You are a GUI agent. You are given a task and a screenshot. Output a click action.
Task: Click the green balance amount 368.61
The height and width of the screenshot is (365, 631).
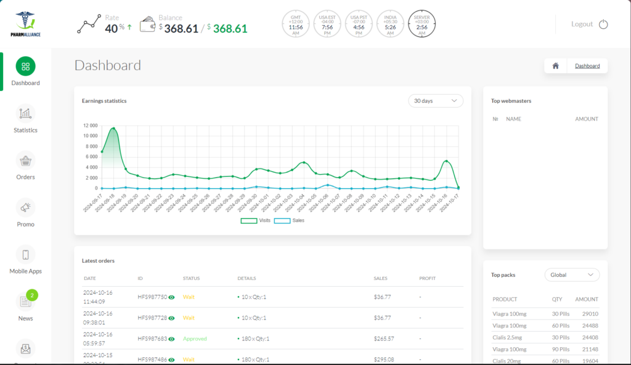230,29
